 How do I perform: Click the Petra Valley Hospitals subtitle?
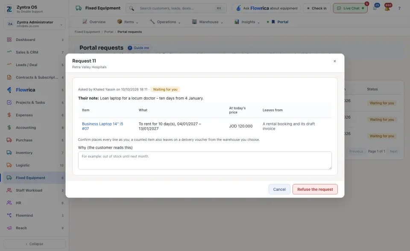click(x=89, y=67)
